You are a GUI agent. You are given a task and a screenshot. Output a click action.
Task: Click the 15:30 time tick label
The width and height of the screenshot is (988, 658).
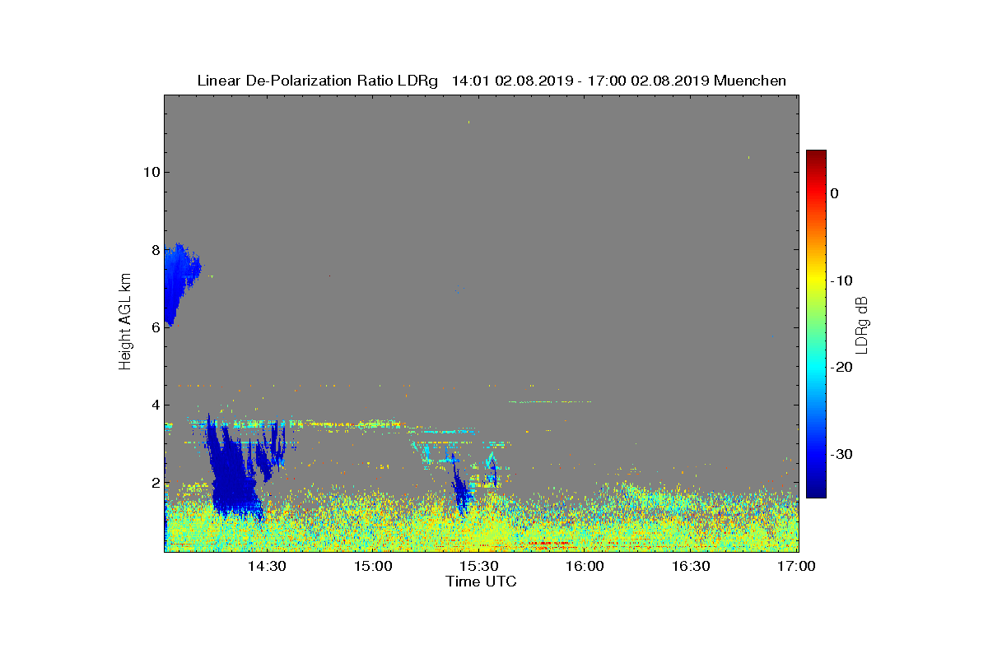(479, 567)
